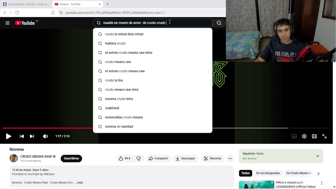Like the Novena video
This screenshot has height=189, width=336.
(x=124, y=158)
